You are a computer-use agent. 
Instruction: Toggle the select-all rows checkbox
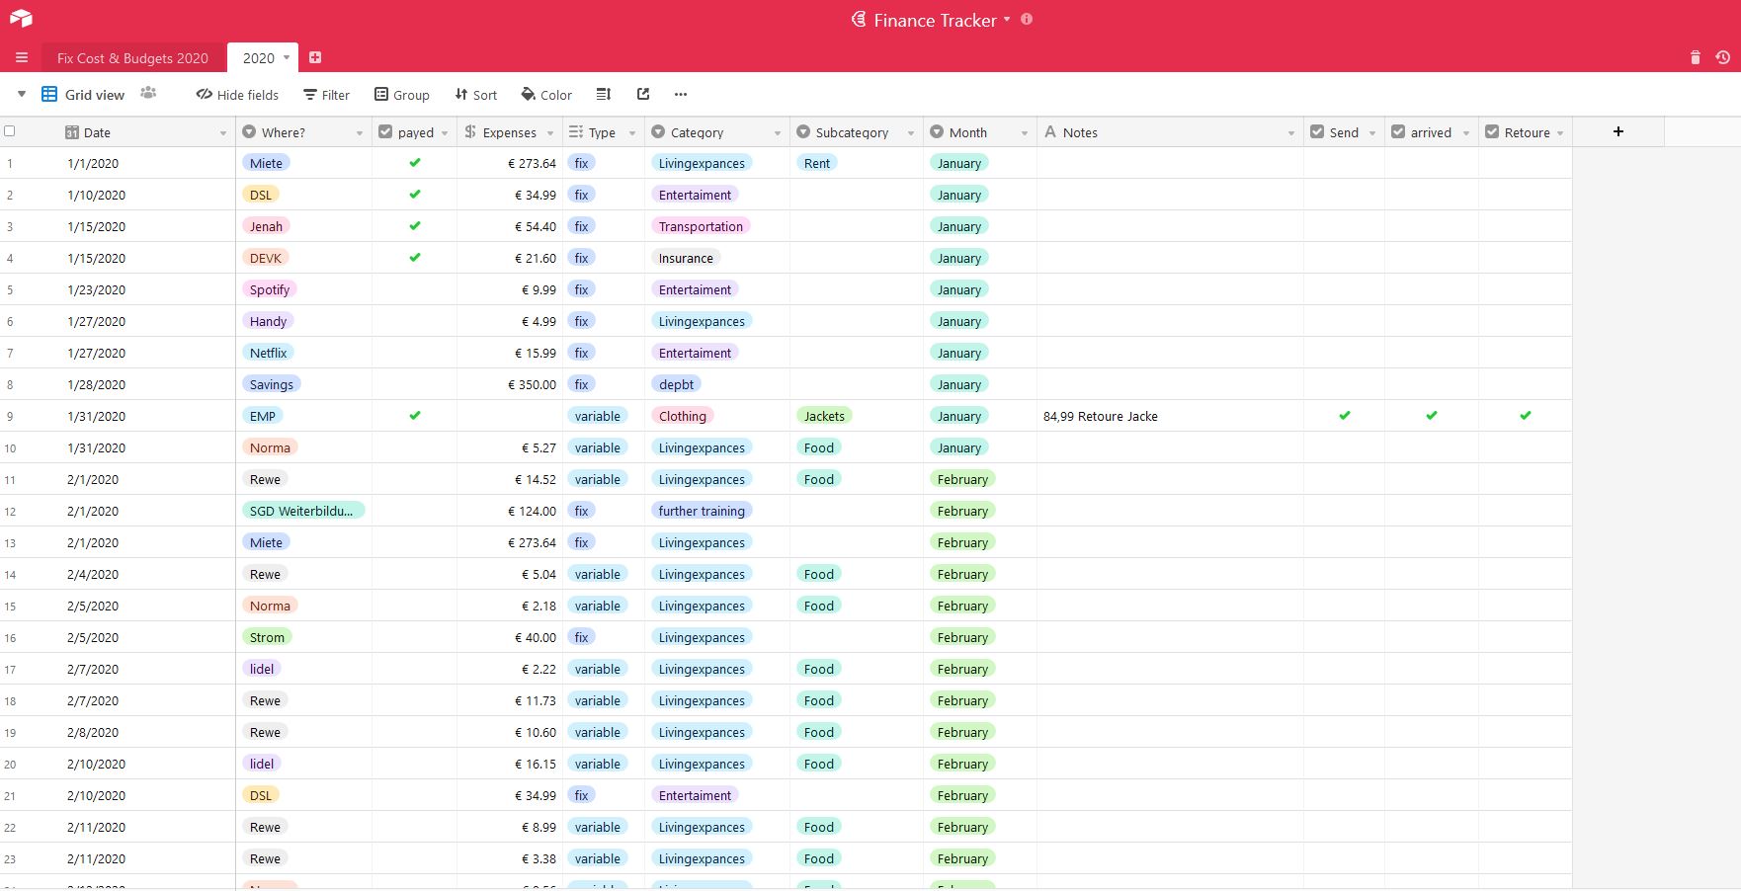click(x=10, y=131)
